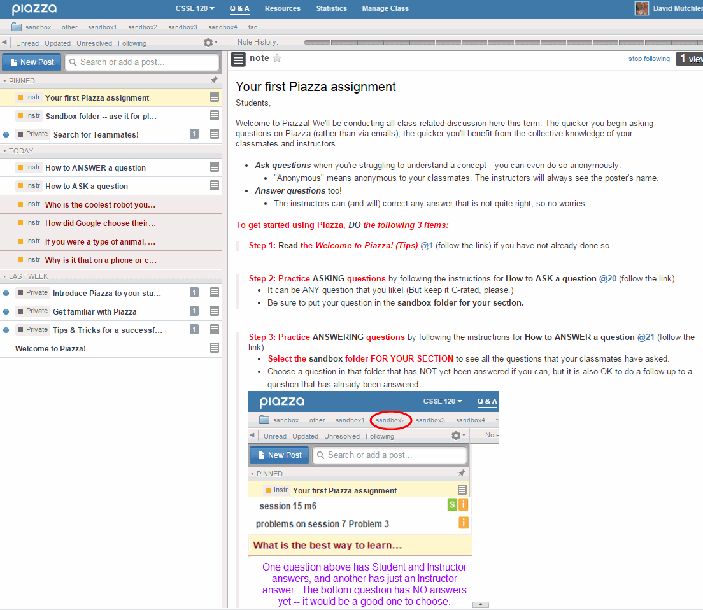Screen dimensions: 703x610
Task: Select the faq folder
Action: point(253,27)
